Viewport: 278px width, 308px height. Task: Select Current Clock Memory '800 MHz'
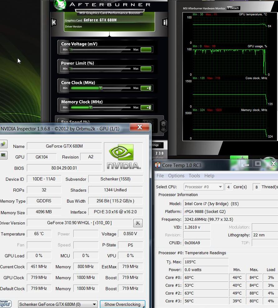[x=86, y=266]
